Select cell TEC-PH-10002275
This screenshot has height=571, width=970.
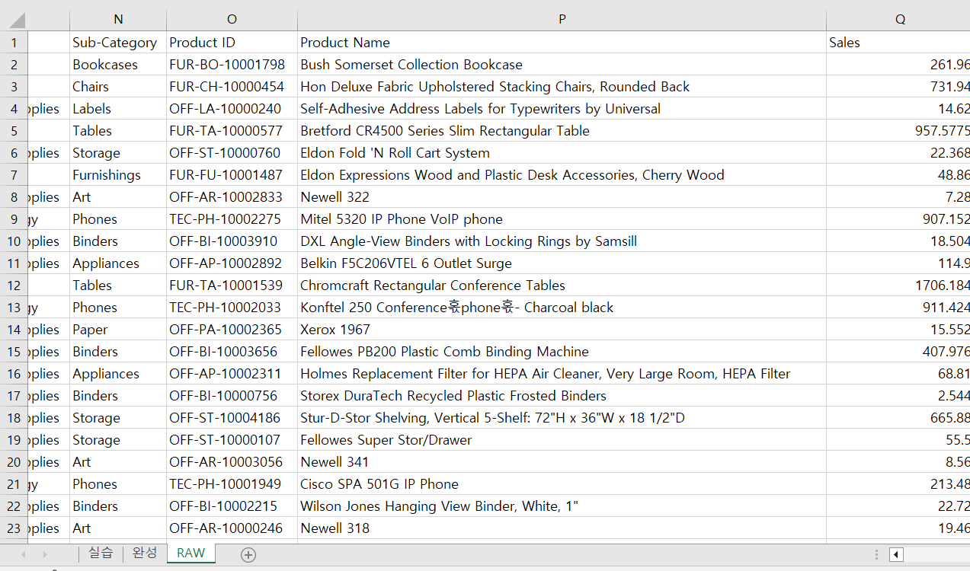pyautogui.click(x=232, y=219)
